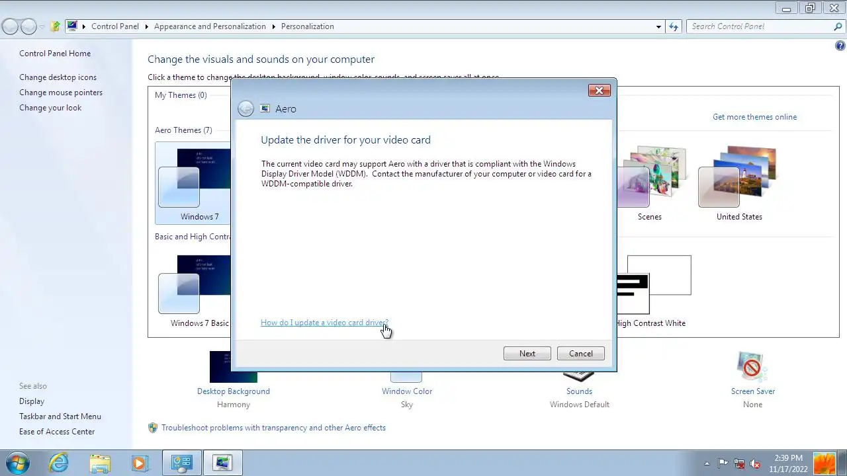This screenshot has height=476, width=847.
Task: Click Cancel in the Aero troubleshooter
Action: pyautogui.click(x=580, y=354)
